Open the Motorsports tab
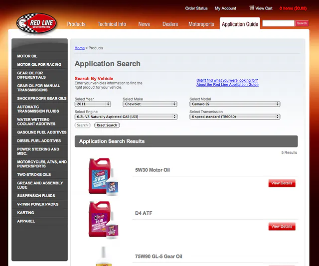This screenshot has width=319, height=266. pyautogui.click(x=201, y=24)
